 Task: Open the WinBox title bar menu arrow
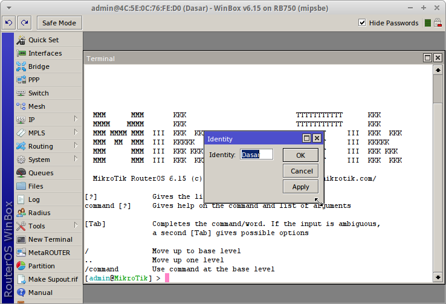(x=9, y=8)
